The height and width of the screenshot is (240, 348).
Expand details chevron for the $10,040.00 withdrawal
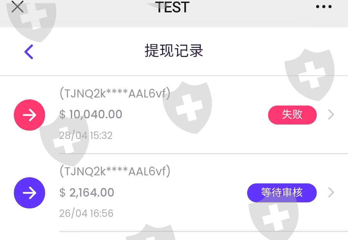tap(331, 115)
